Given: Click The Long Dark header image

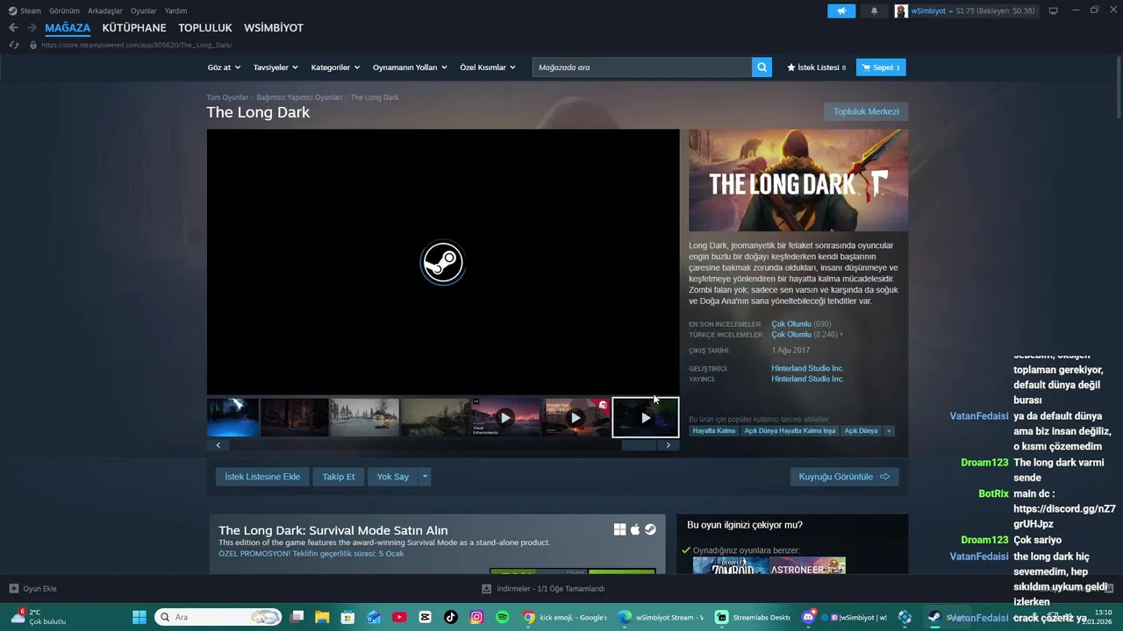Looking at the screenshot, I should coord(798,181).
